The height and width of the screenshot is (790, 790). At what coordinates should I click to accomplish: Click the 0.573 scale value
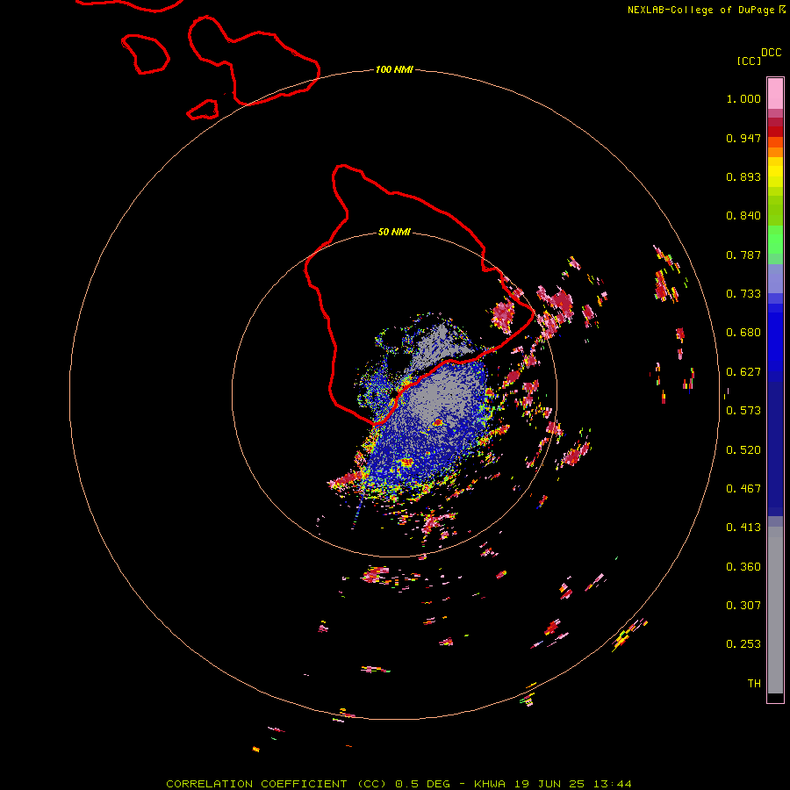point(743,411)
